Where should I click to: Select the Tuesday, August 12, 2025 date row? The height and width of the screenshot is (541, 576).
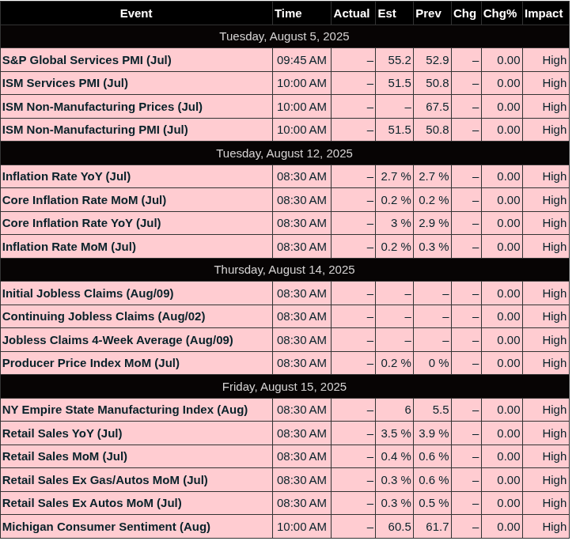click(x=284, y=153)
